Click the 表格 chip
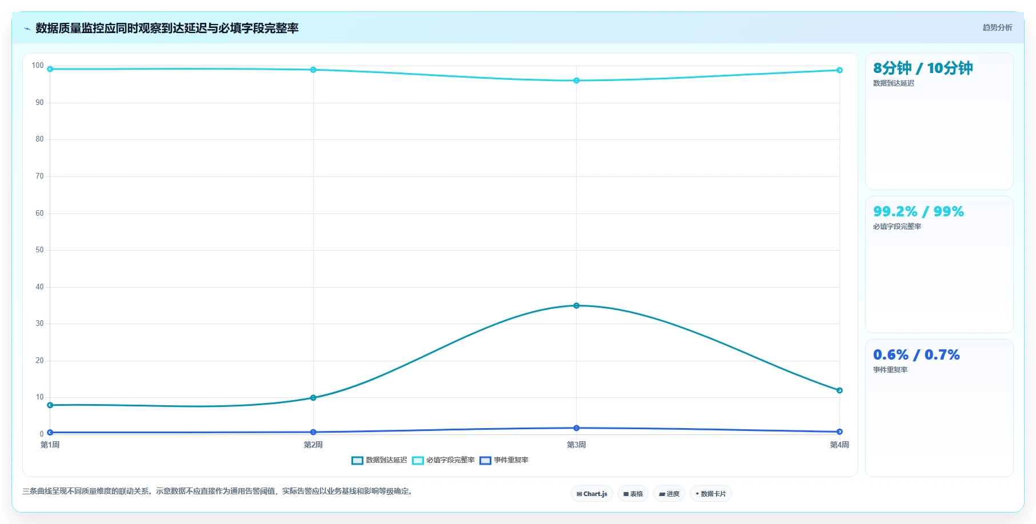This screenshot has width=1036, height=524. (633, 494)
